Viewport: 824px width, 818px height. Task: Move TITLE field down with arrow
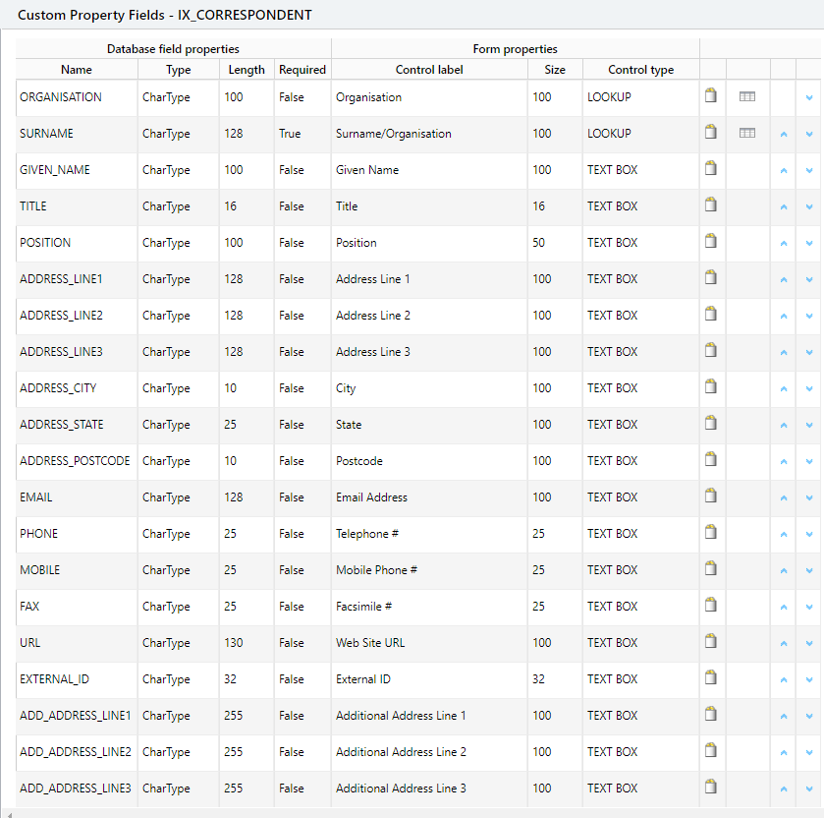[809, 206]
